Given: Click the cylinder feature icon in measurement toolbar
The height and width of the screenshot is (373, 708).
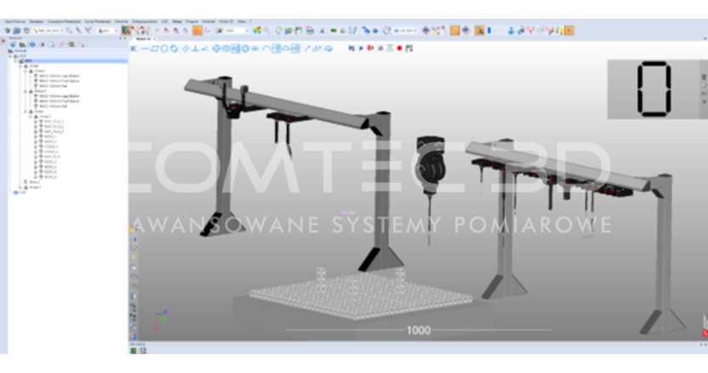Looking at the screenshot, I should (x=174, y=48).
